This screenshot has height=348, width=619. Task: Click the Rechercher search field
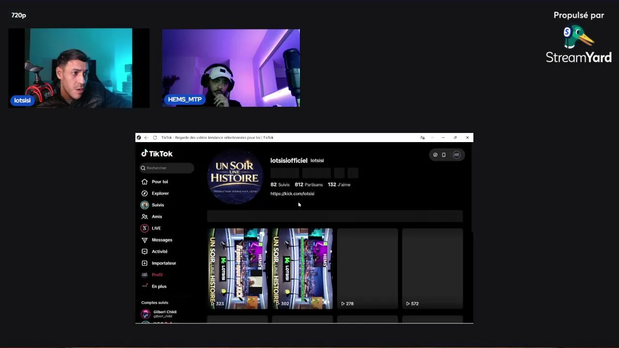[x=167, y=168]
